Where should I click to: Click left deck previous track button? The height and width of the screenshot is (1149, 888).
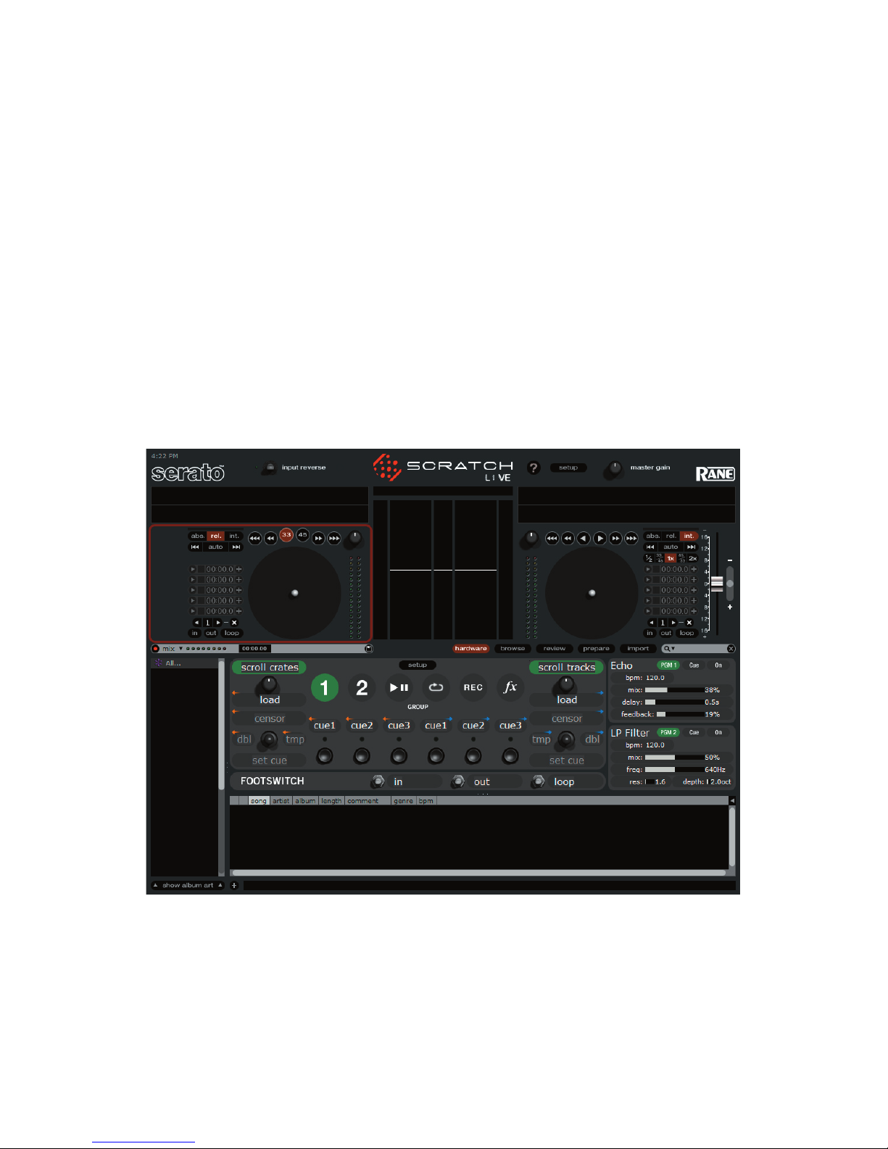pos(195,547)
